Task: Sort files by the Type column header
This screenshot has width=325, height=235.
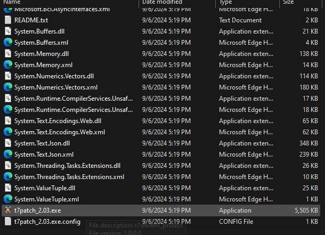Action: point(226,3)
